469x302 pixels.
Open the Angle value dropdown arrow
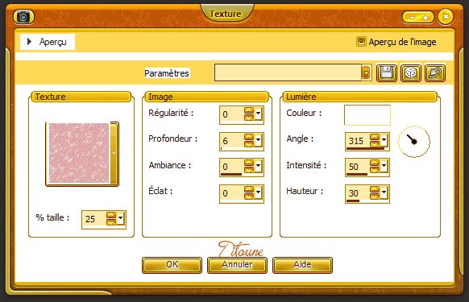[x=384, y=140]
